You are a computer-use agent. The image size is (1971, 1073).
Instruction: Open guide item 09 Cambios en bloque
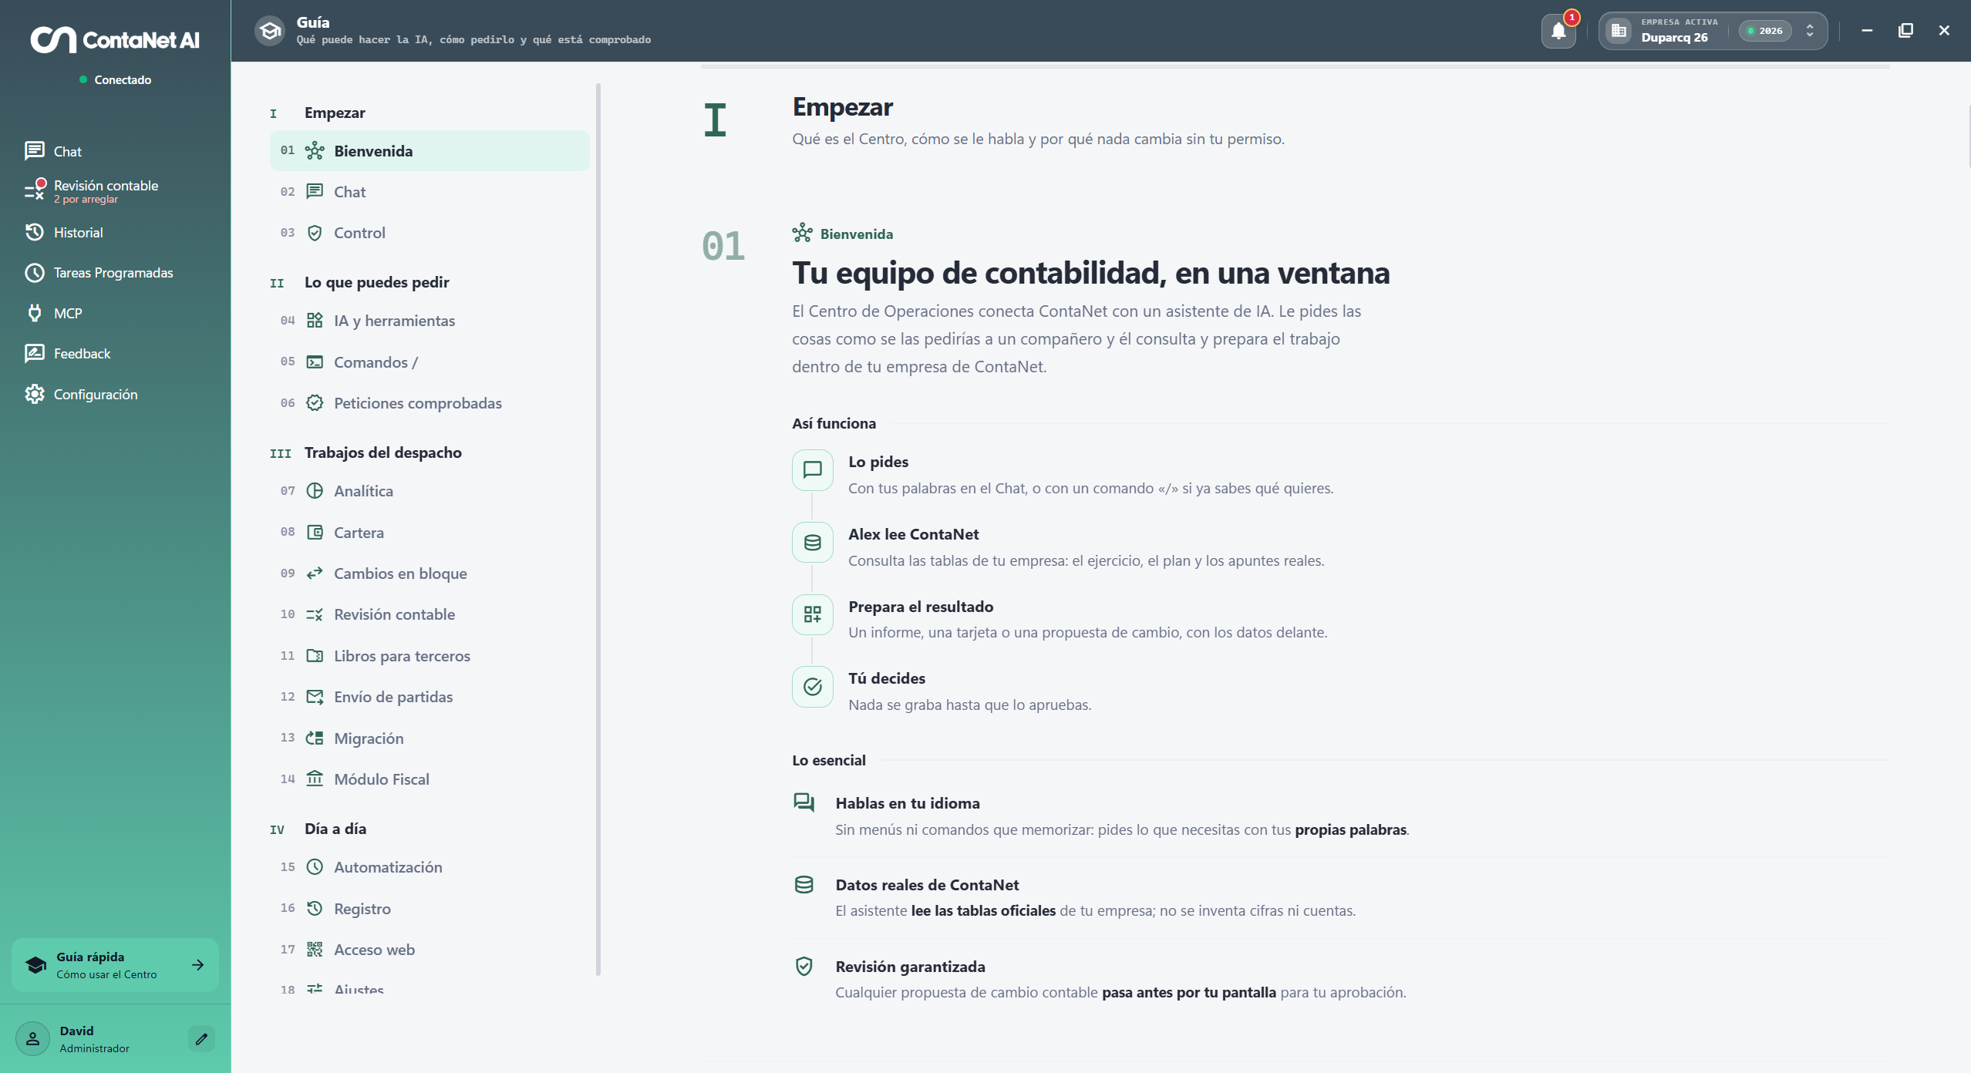pos(430,573)
